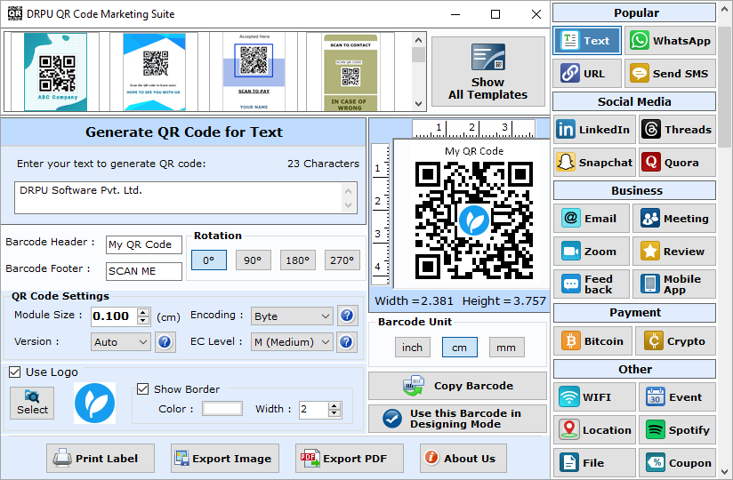Image resolution: width=733 pixels, height=480 pixels.
Task: Expand the EC Level dropdown
Action: pyautogui.click(x=292, y=342)
